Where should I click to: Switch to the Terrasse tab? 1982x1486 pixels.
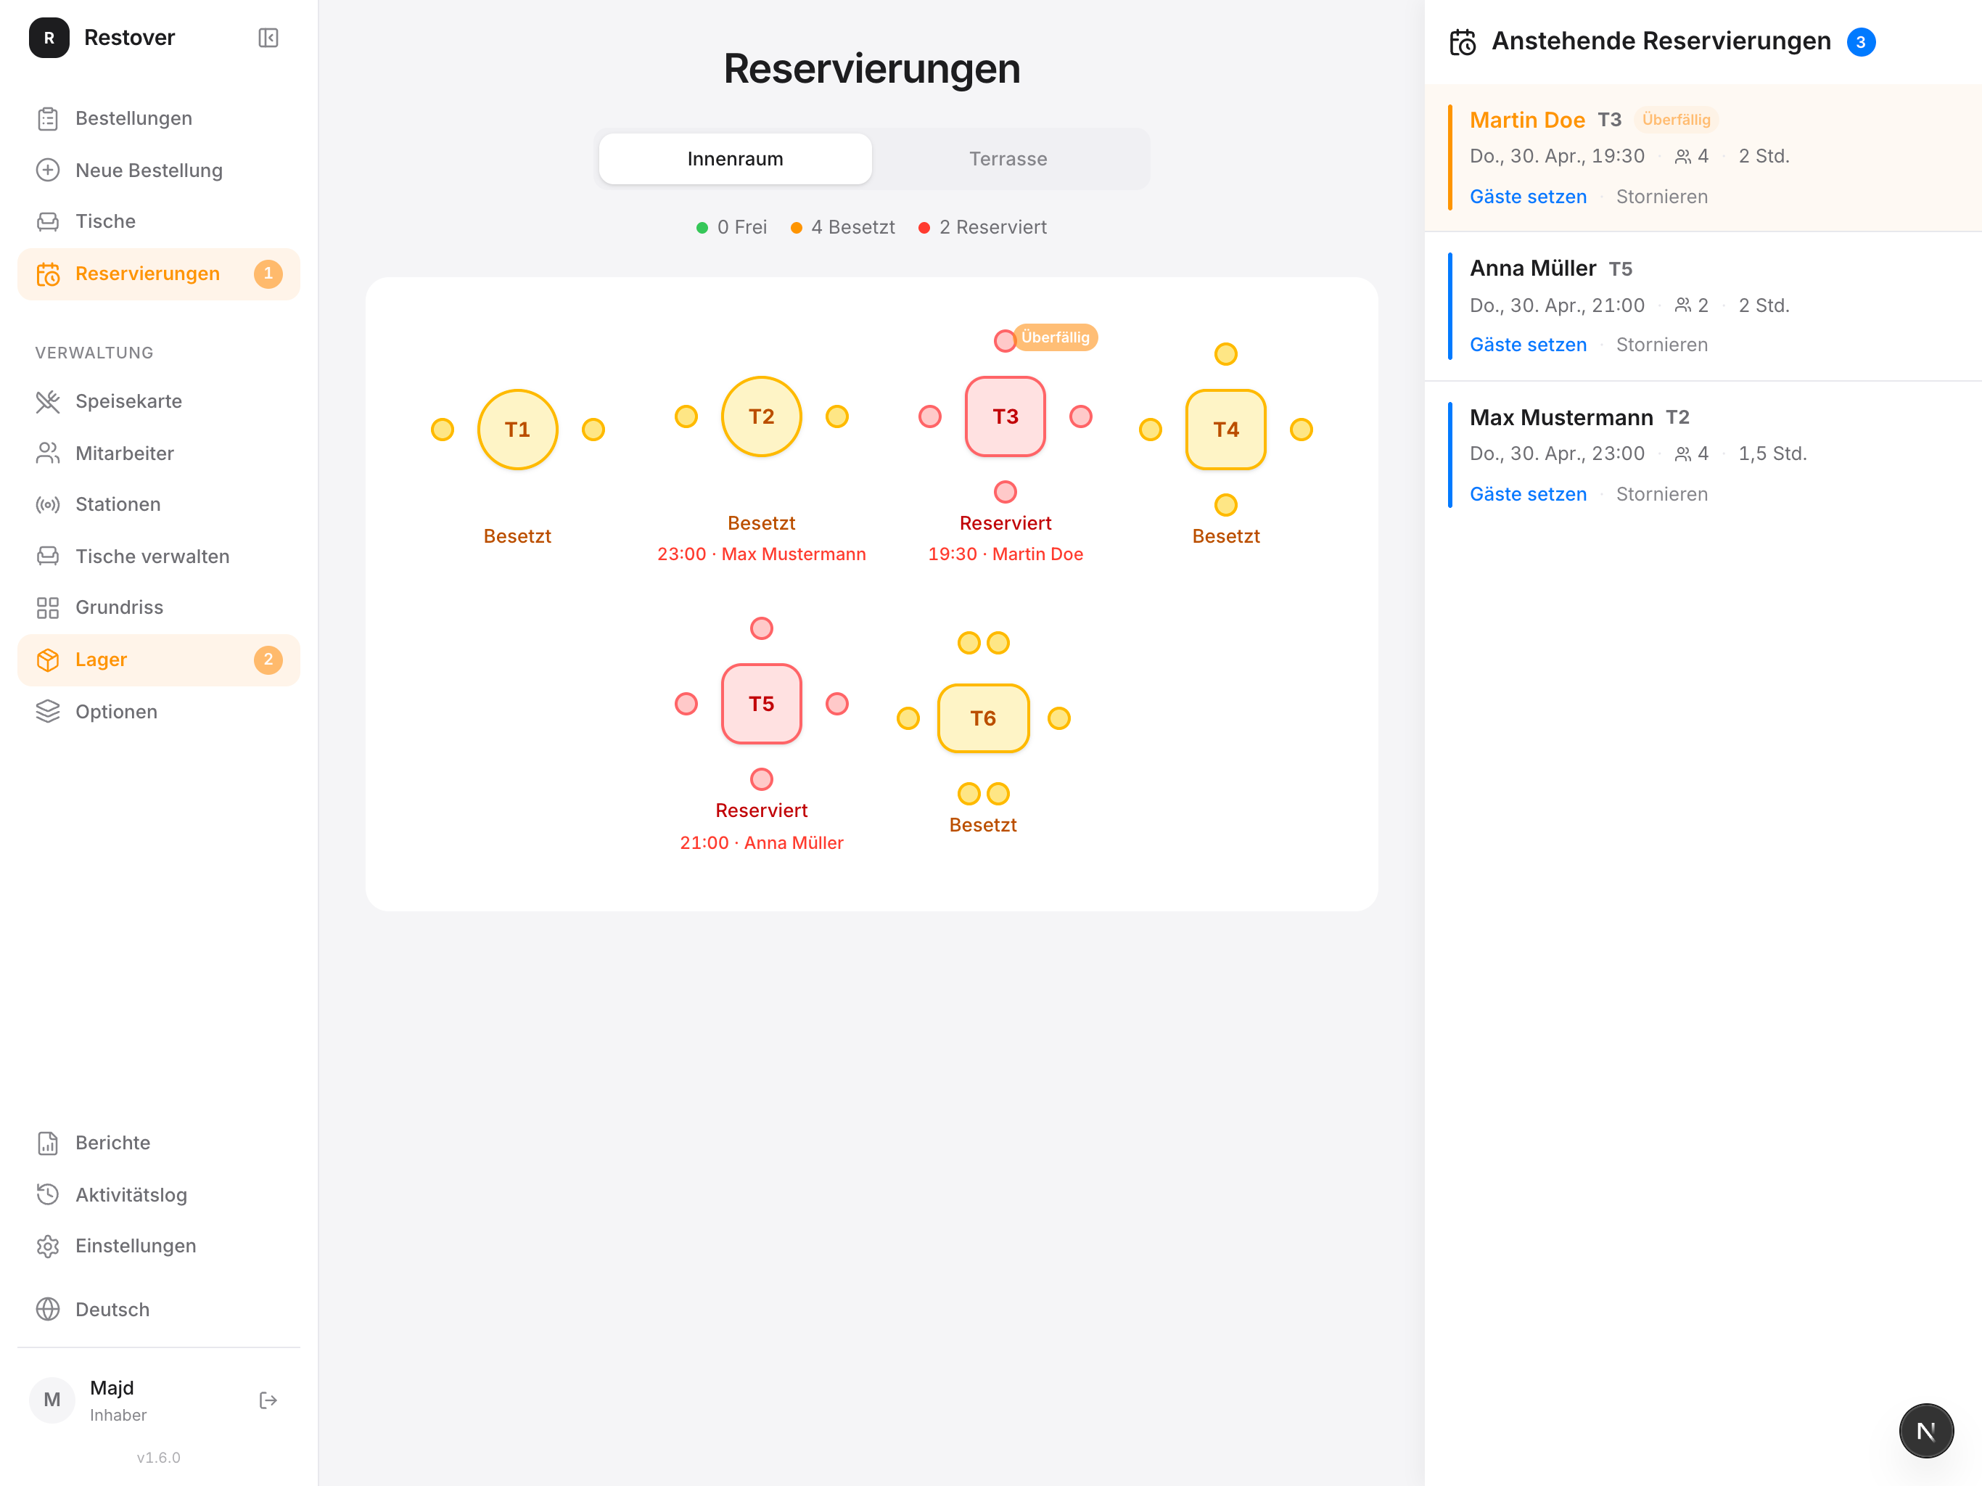1008,159
